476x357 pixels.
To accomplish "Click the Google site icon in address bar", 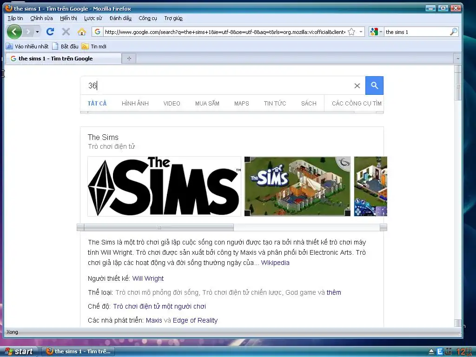I will [x=98, y=32].
